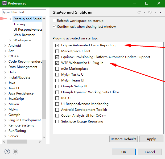Viewport: 165px width, 159px height.
Task: Open the Forward history dropdown arrow
Action: tap(155, 12)
